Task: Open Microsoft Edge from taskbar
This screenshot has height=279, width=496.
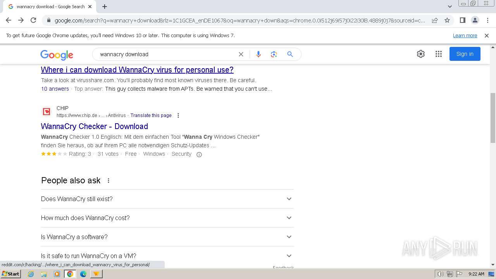Action: [83, 274]
